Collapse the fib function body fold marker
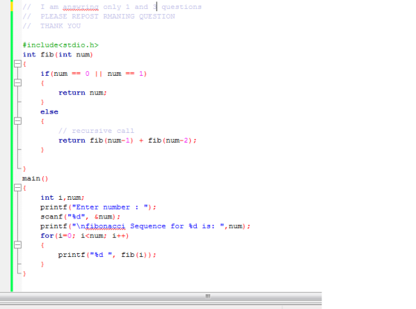Screen dimensions: 416x309 pyautogui.click(x=18, y=64)
